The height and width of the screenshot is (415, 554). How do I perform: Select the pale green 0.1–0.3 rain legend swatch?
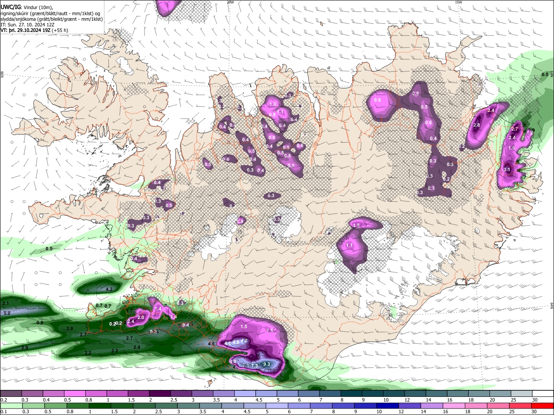[x=11, y=405]
